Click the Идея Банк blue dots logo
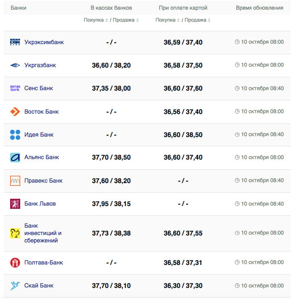This screenshot has height=299, width=291. (x=15, y=134)
